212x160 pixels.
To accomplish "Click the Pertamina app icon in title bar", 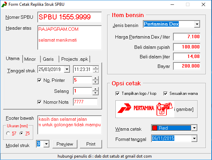I will tap(4, 4).
